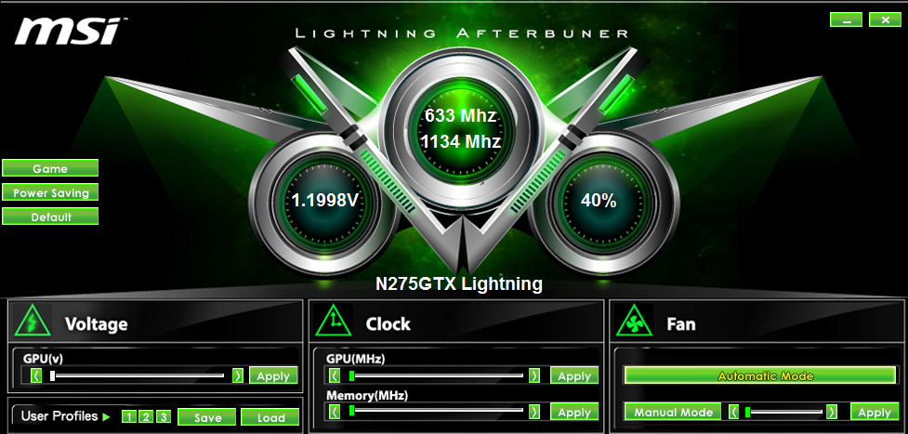Click the N275GTX Lightning card name

[458, 284]
